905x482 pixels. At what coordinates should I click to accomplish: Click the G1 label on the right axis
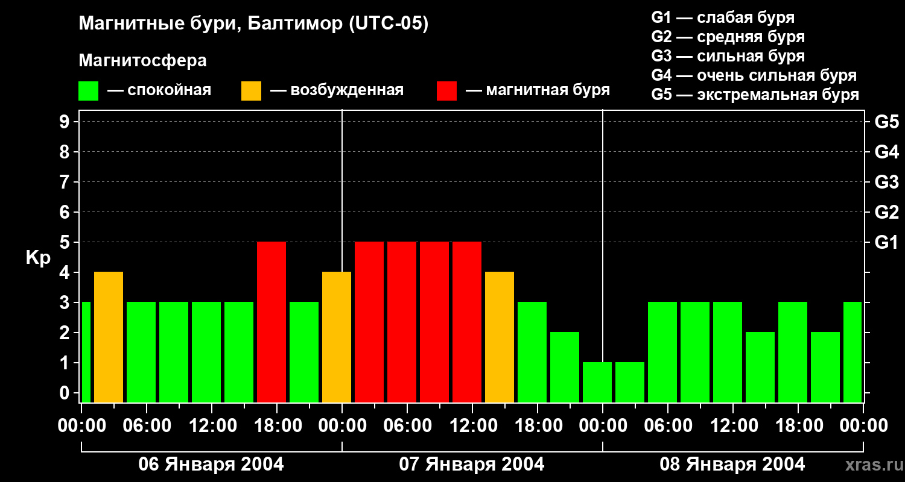point(886,242)
